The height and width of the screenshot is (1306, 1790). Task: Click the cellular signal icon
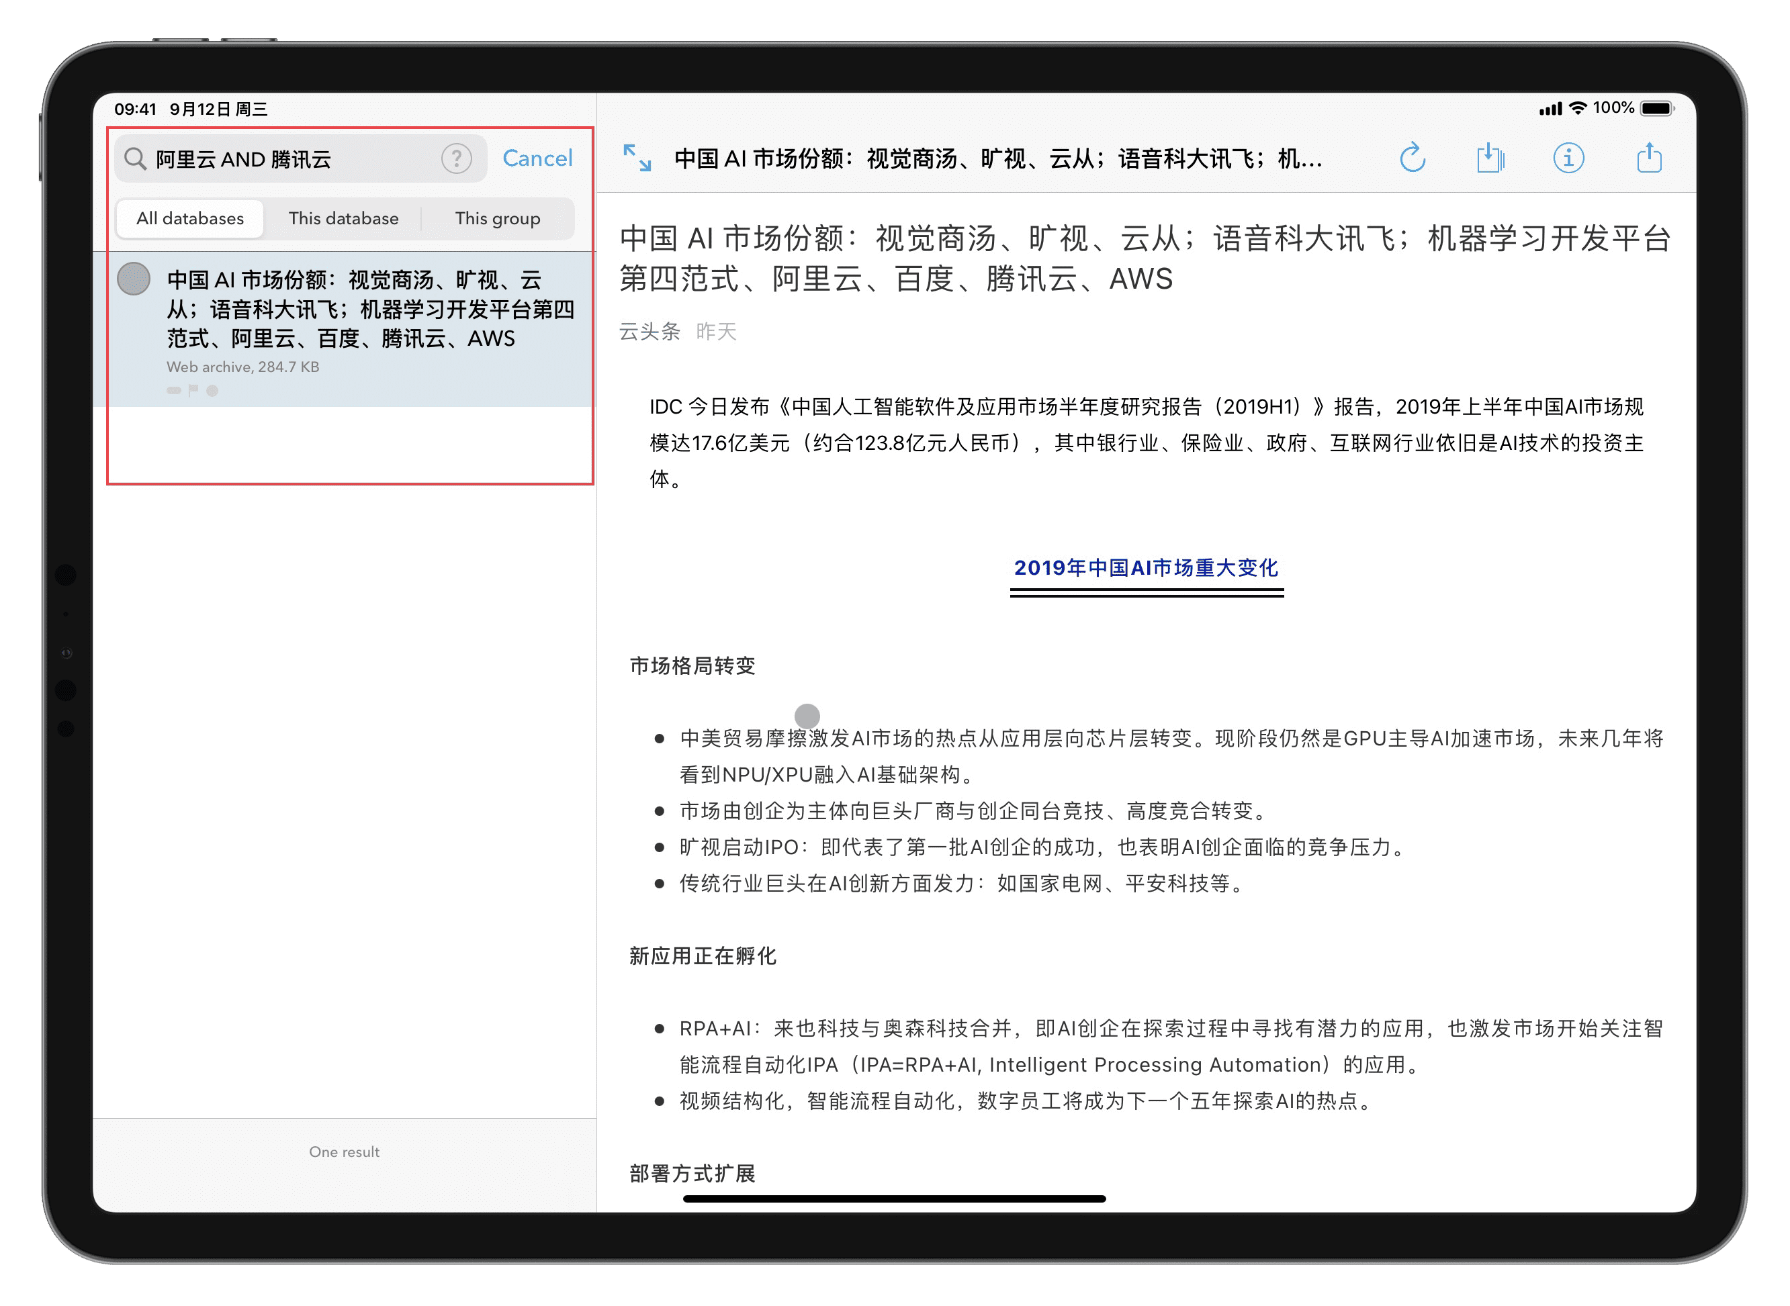click(x=1550, y=109)
